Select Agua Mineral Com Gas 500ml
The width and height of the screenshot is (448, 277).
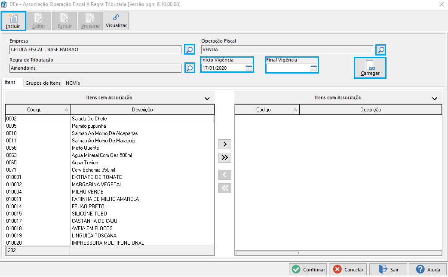pos(110,155)
